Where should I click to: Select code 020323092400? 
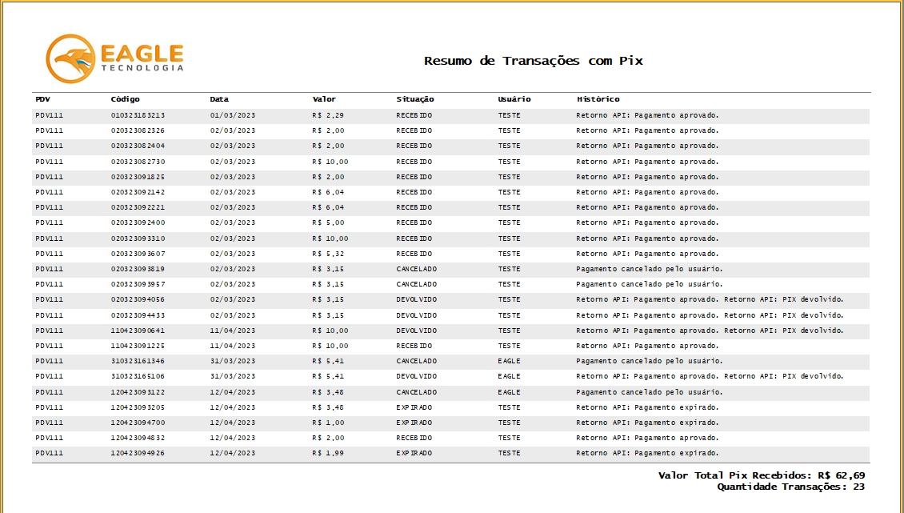(138, 222)
